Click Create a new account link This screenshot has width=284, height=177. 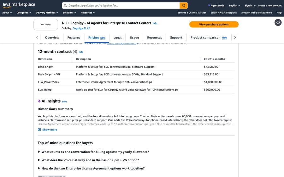270,6
